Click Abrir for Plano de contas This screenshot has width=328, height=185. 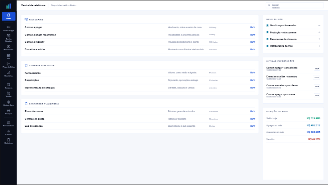252,111
